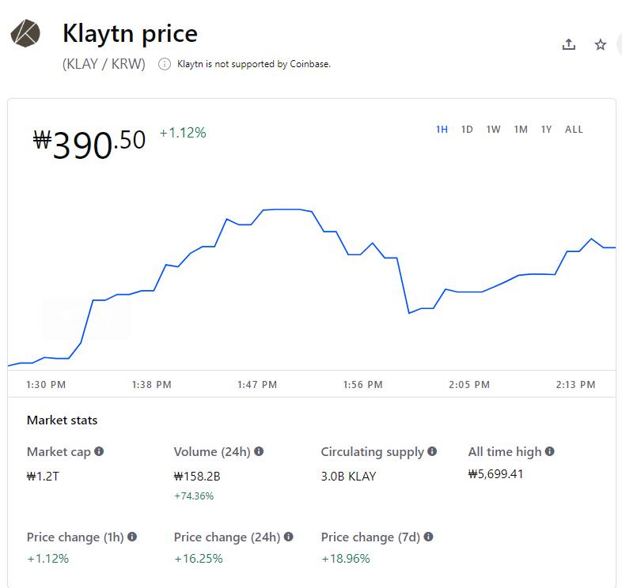The height and width of the screenshot is (588, 622).
Task: Click the ₩390.50 current price
Action: pyautogui.click(x=89, y=145)
